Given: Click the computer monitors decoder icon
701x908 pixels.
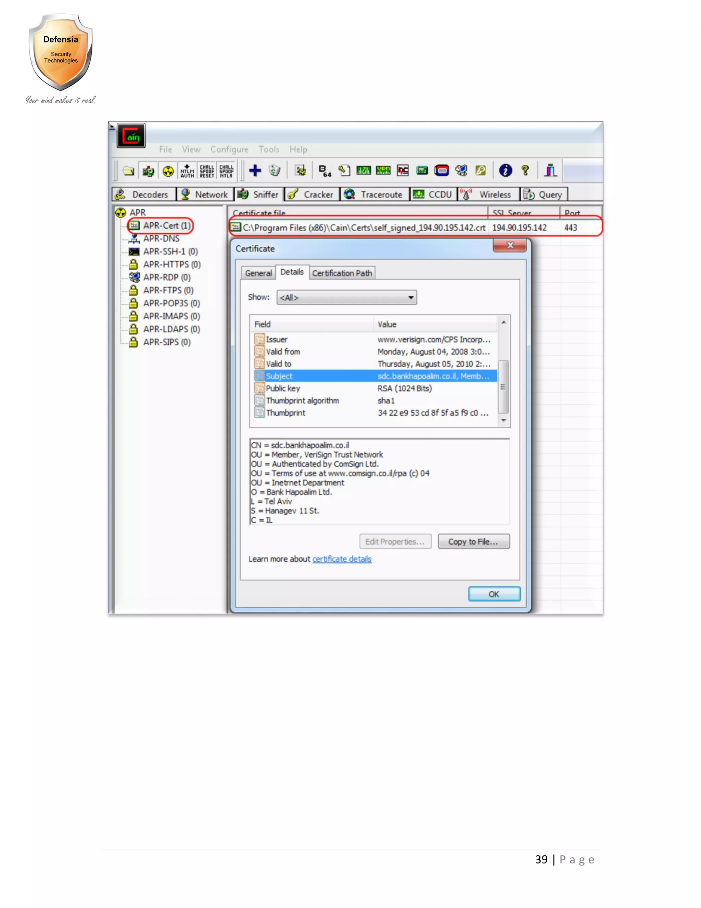Looking at the screenshot, I should [x=461, y=170].
